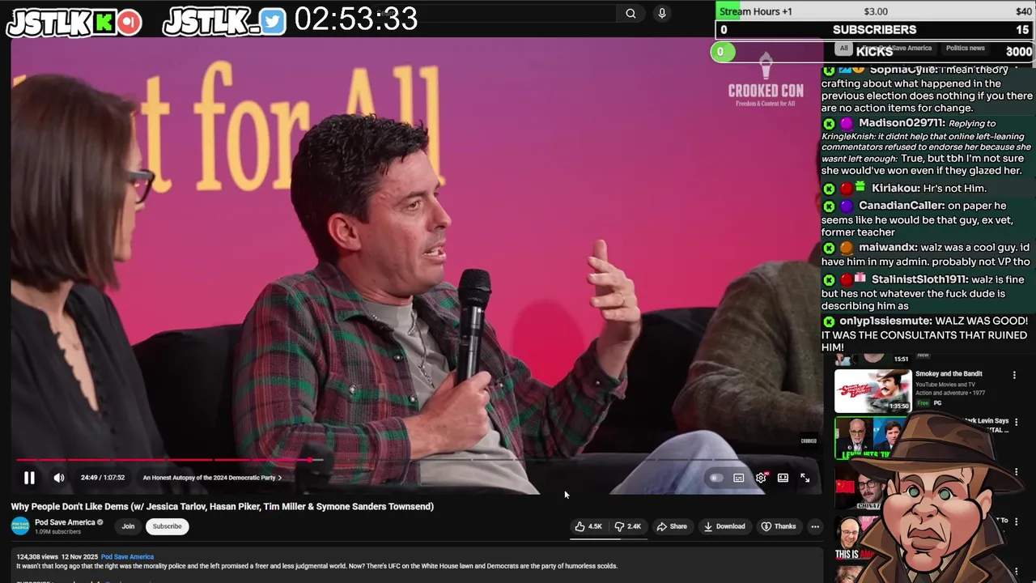Subscribe to Pod Save America

click(x=168, y=526)
